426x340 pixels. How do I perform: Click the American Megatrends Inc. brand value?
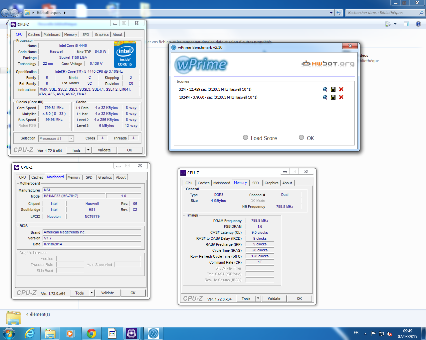(92, 232)
